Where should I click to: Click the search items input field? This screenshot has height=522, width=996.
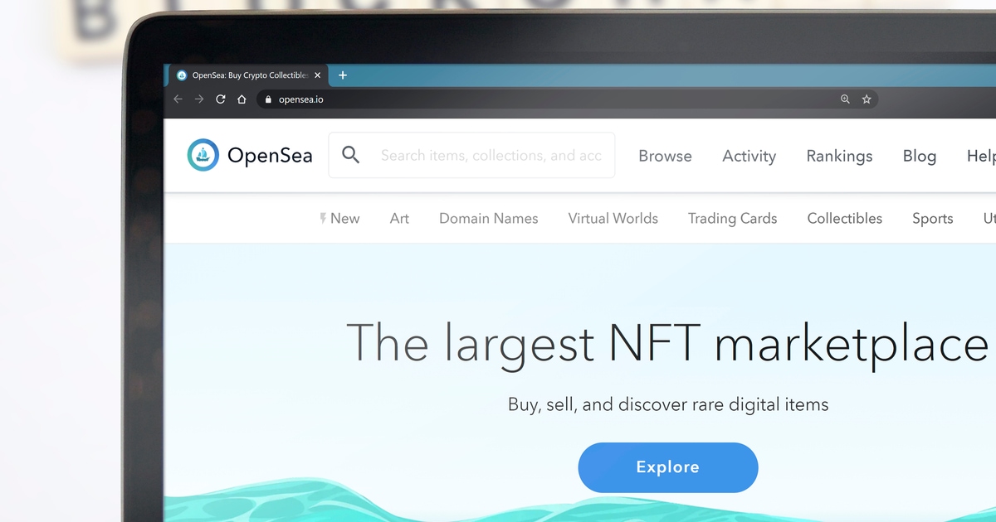(471, 155)
